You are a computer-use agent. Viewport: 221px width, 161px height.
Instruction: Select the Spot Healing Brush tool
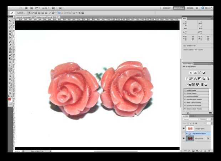click(x=10, y=42)
